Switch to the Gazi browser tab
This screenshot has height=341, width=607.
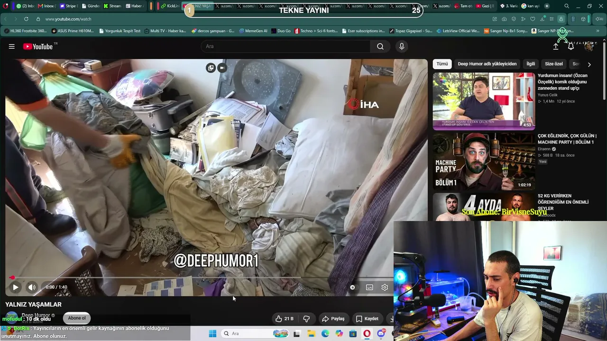(x=485, y=6)
